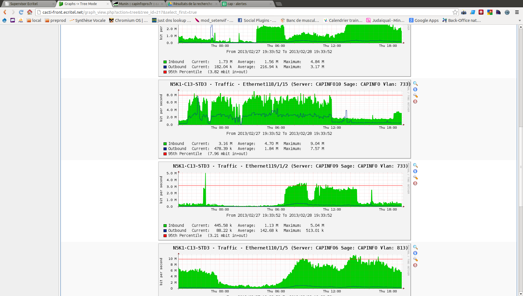Click the camera screenshot extension icon
Image resolution: width=523 pixels, height=296 pixels.
tap(464, 12)
